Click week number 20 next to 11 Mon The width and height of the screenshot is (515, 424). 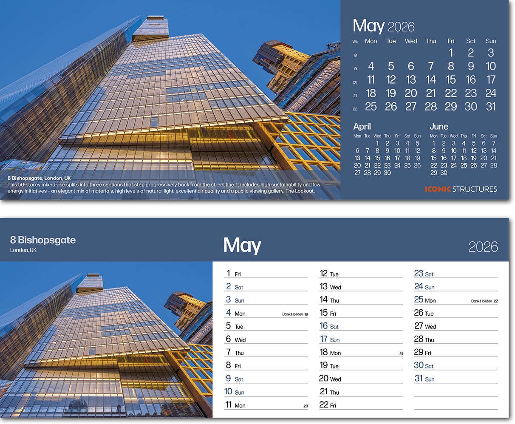(x=306, y=406)
